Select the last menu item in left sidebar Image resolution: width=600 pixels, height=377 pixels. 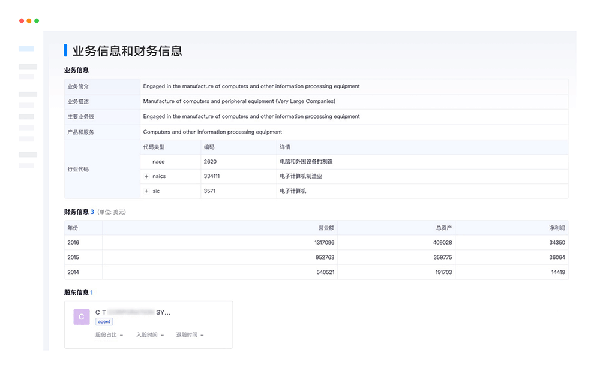point(28,165)
